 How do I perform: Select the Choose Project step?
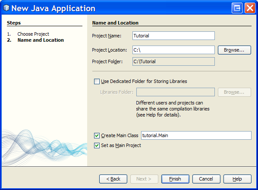click(33, 34)
